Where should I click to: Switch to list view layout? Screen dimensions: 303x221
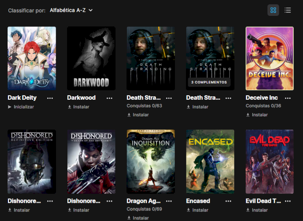[x=288, y=10]
